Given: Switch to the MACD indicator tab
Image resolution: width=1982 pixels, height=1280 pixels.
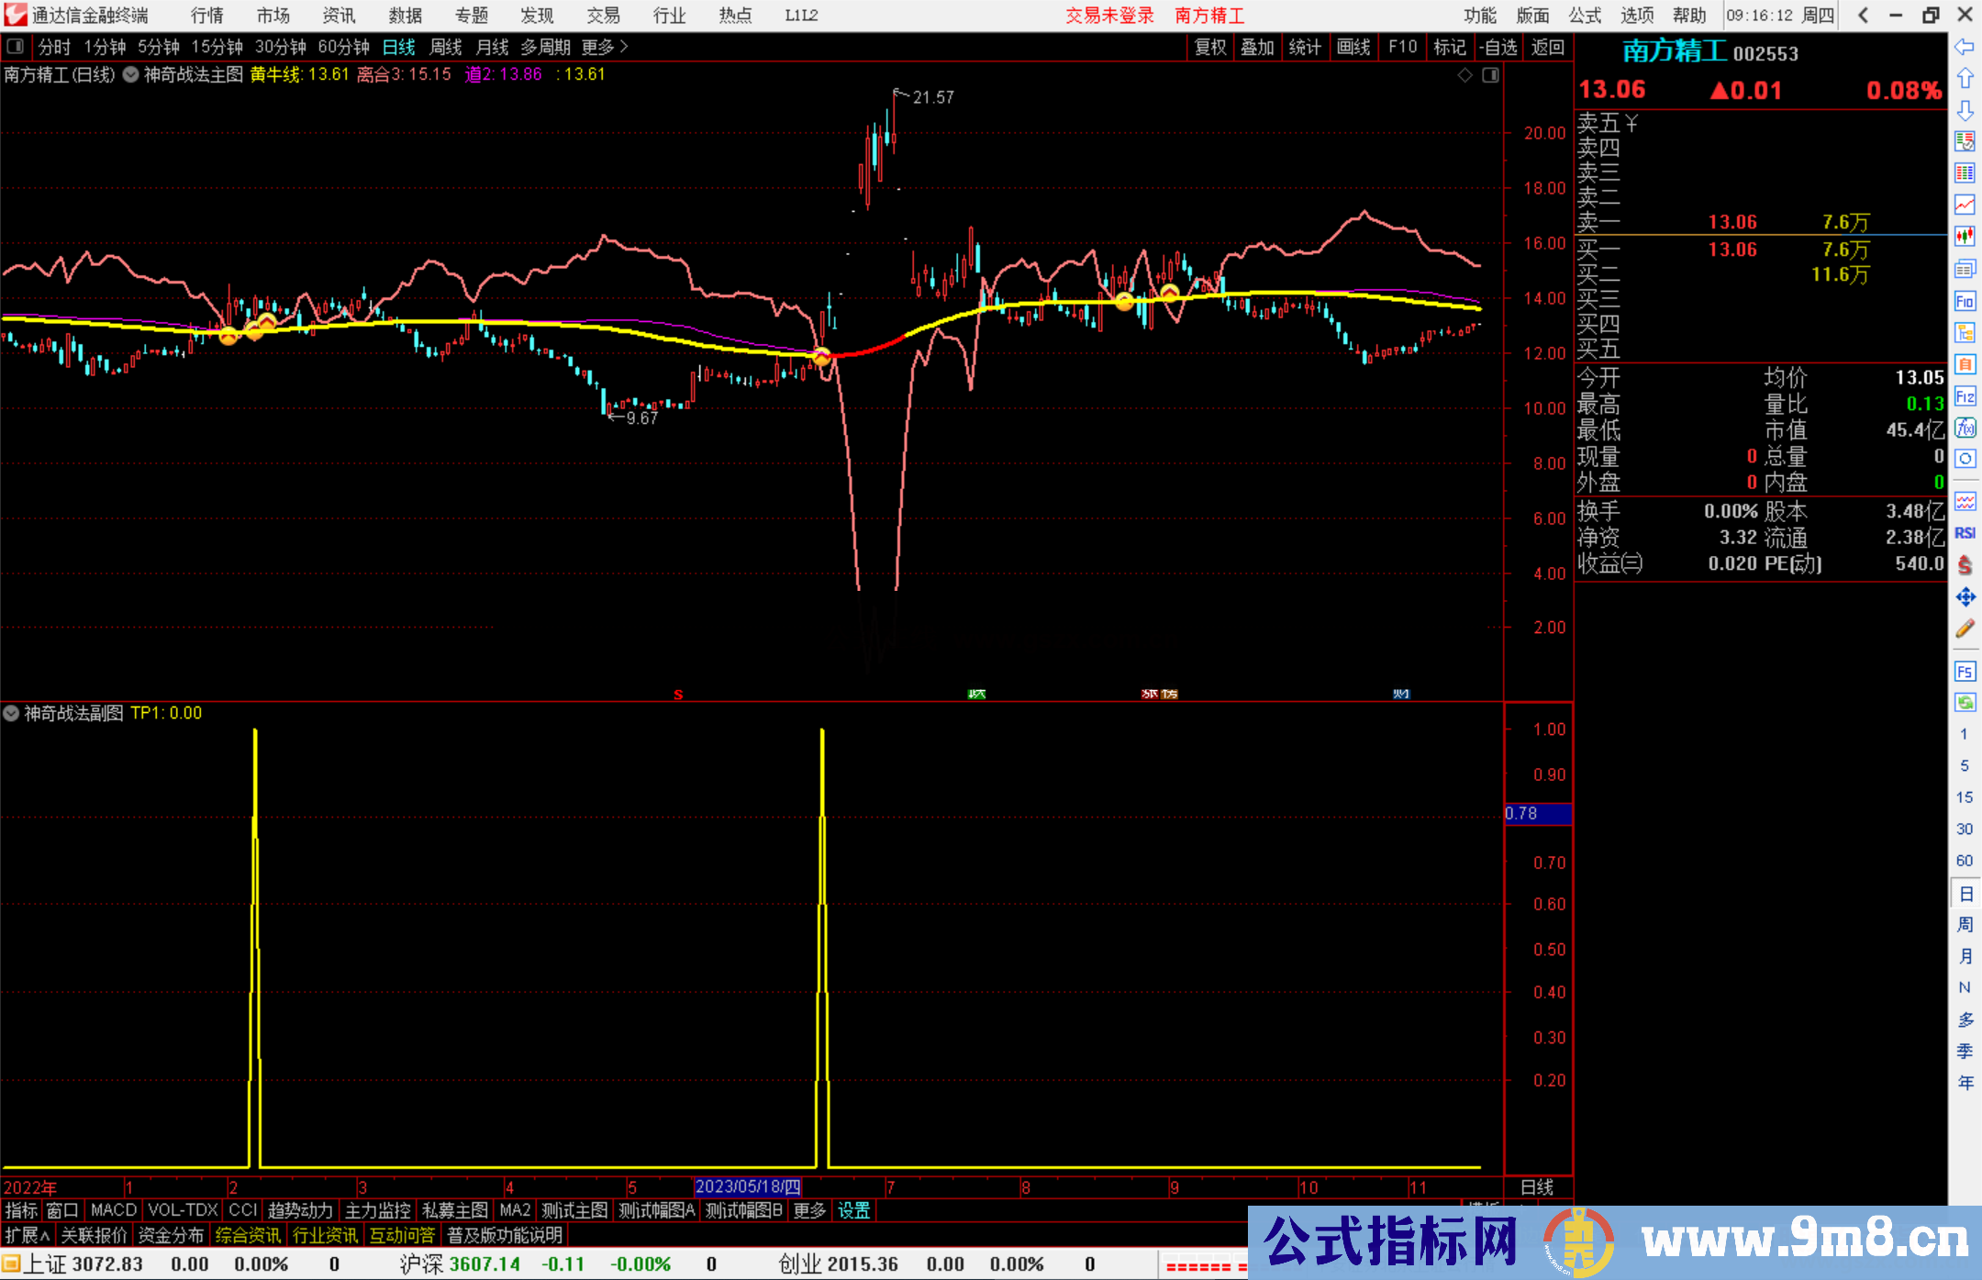Looking at the screenshot, I should (113, 1210).
